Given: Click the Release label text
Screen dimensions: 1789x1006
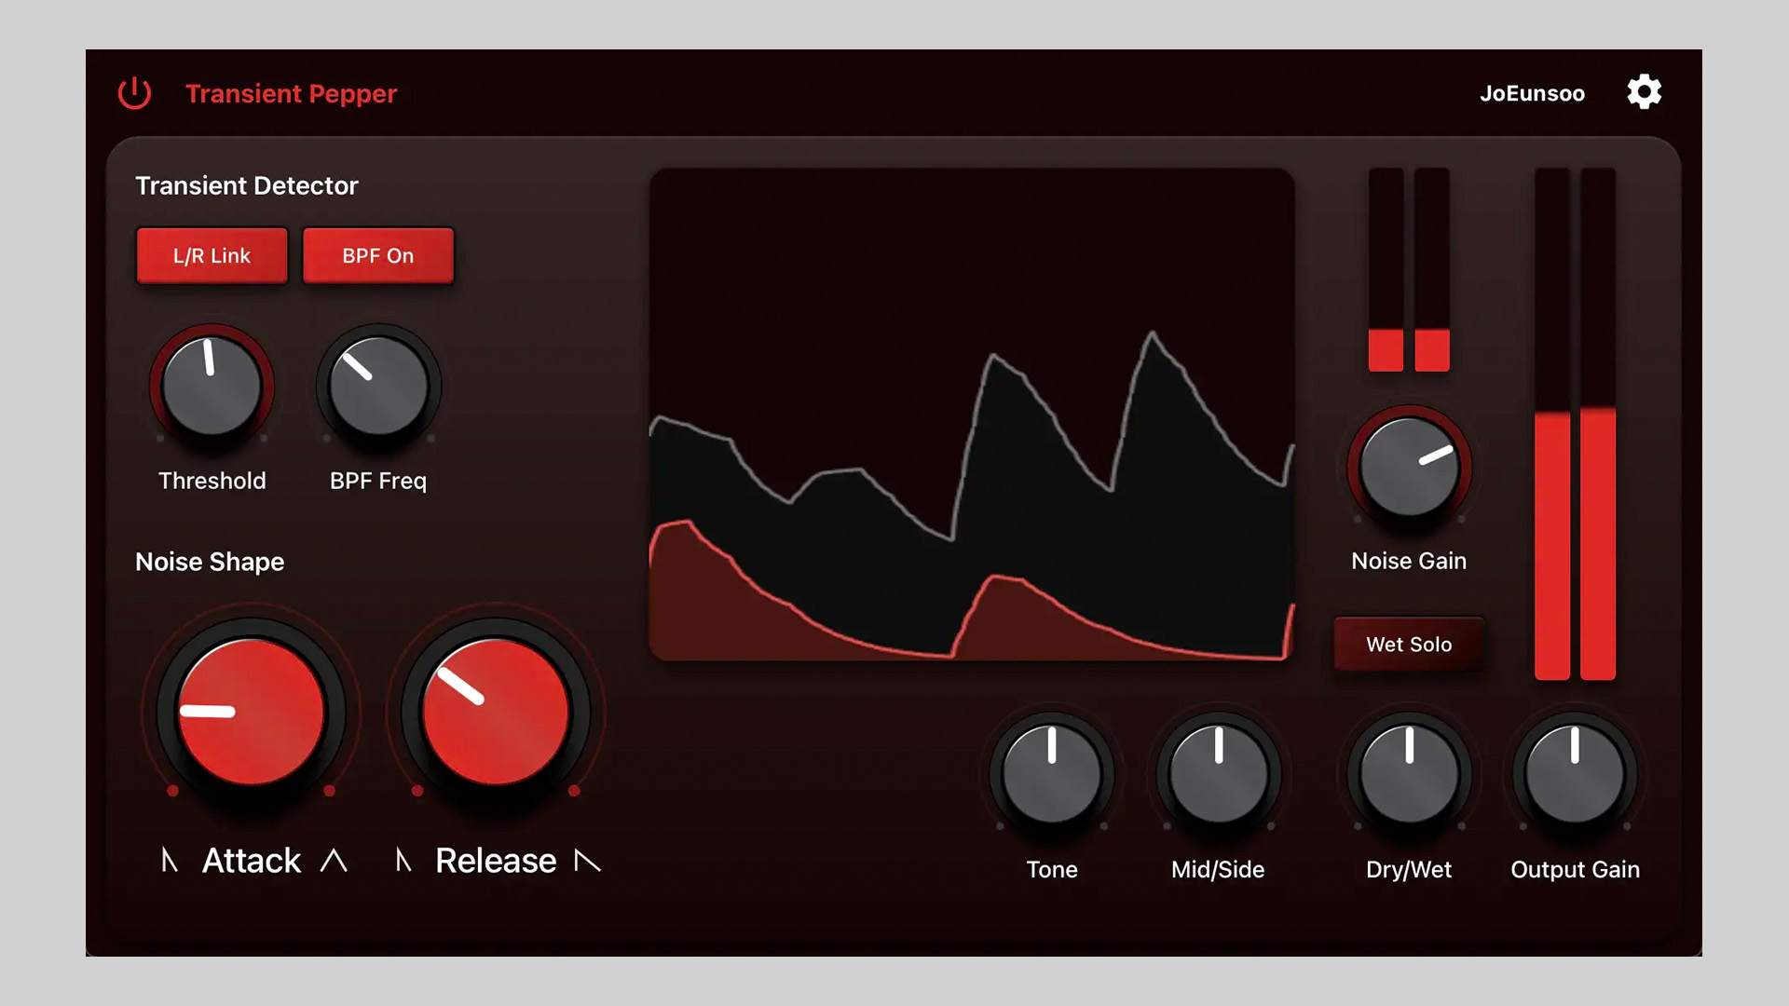Looking at the screenshot, I should pos(496,861).
